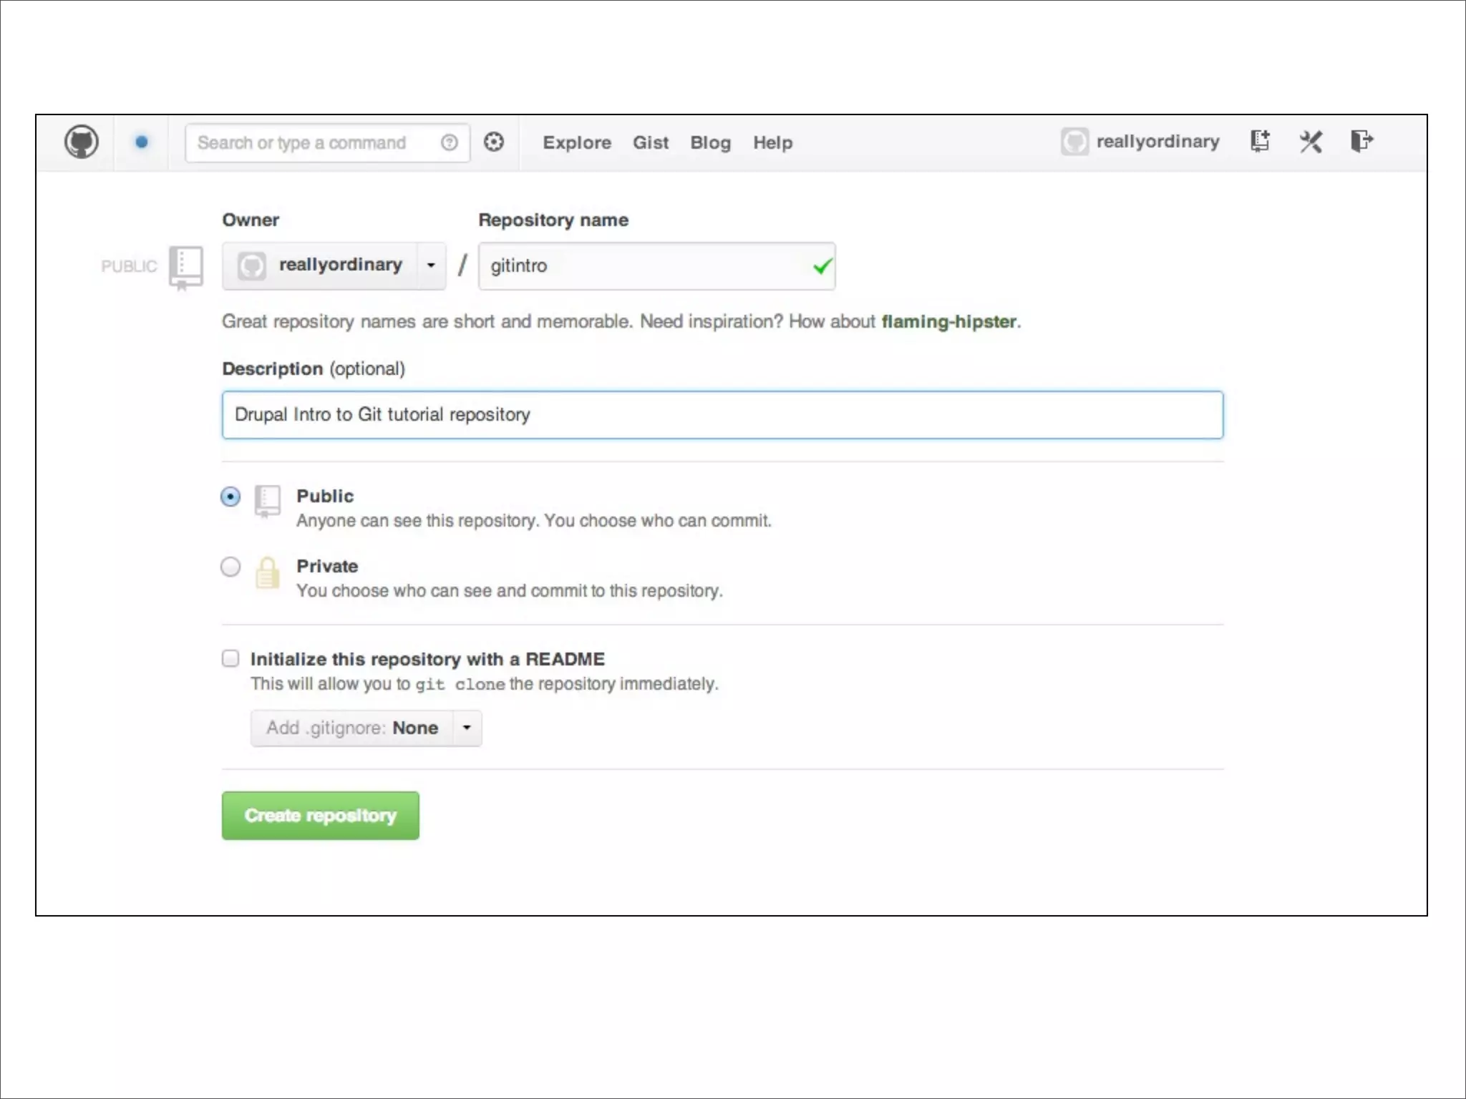The width and height of the screenshot is (1466, 1099).
Task: Enable Initialize this repository with a README
Action: point(230,658)
